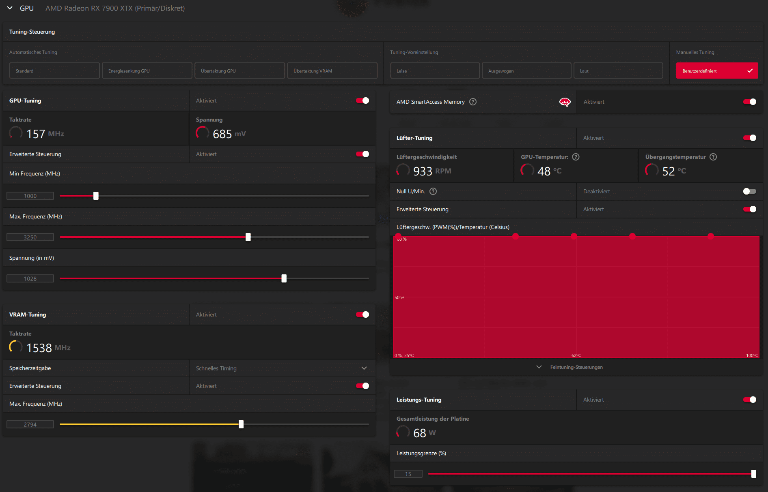Click the Tuning-Steuerung heading
The image size is (768, 492).
pyautogui.click(x=32, y=32)
